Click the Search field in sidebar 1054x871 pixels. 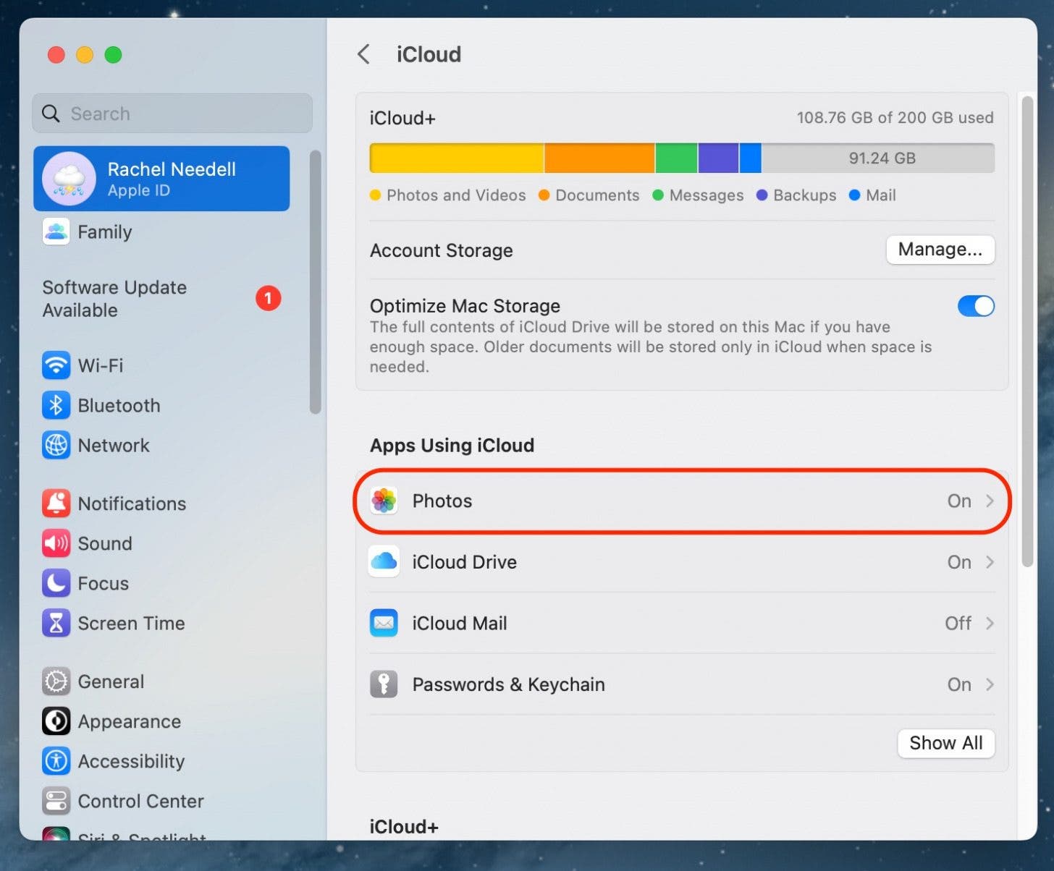point(172,114)
